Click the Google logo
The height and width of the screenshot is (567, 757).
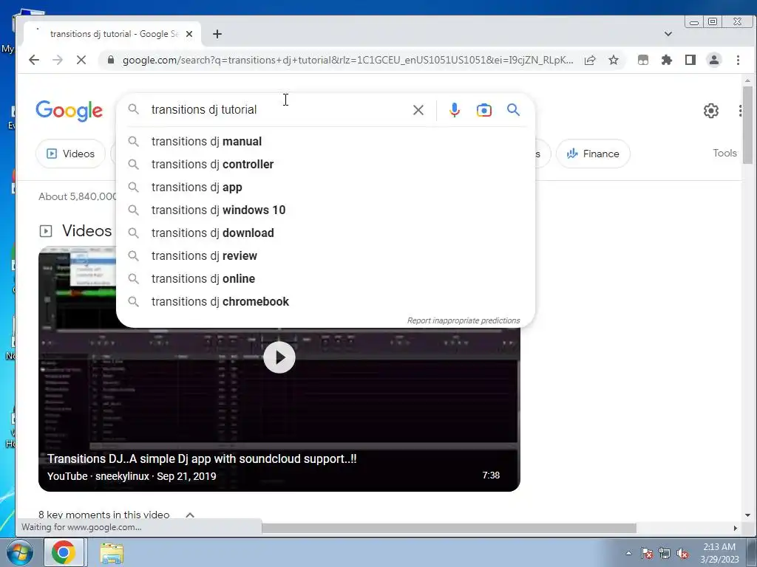pos(69,111)
